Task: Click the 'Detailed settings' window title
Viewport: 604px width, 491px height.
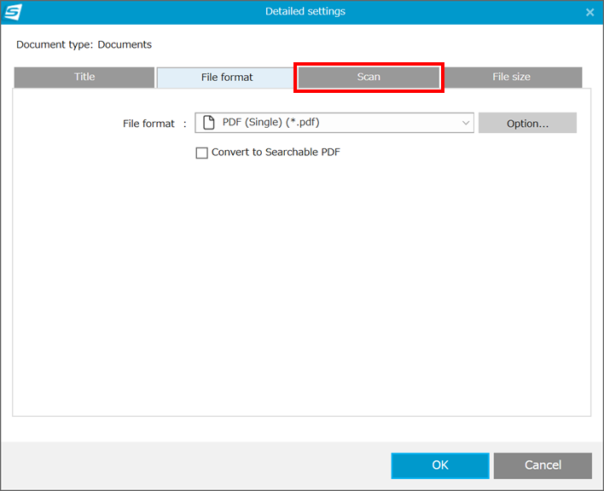Action: (x=305, y=12)
